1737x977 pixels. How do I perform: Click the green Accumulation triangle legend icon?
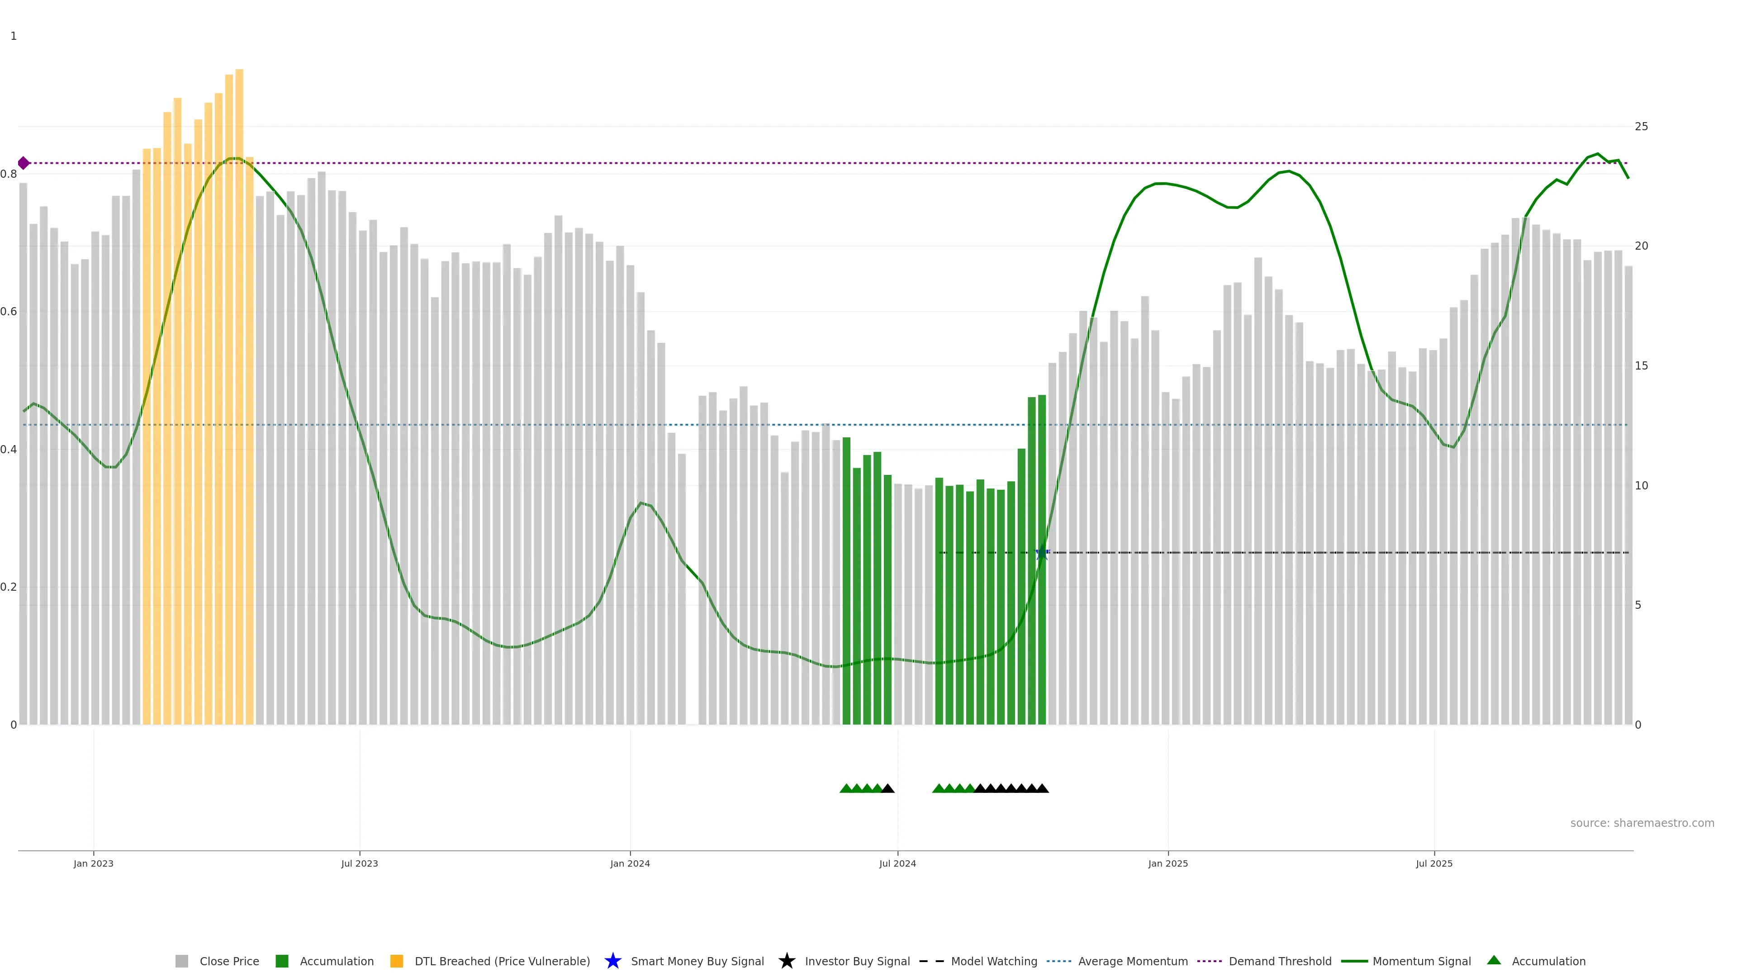[x=1494, y=960]
